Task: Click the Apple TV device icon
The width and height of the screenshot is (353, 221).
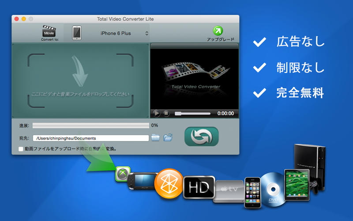Action: pyautogui.click(x=229, y=191)
